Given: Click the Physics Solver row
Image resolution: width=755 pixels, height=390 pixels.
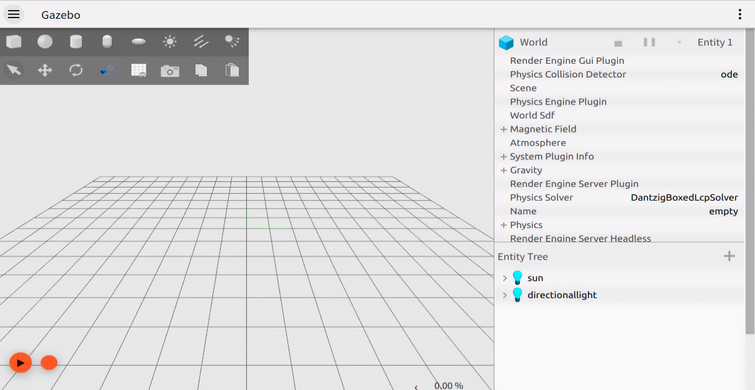Looking at the screenshot, I should pyautogui.click(x=619, y=197).
